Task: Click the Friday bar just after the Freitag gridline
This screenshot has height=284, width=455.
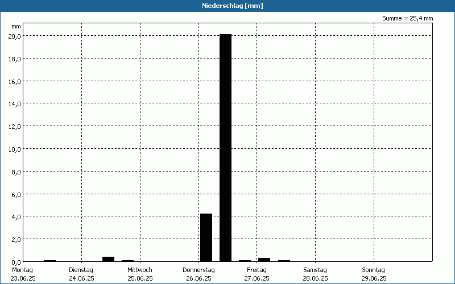Action: click(264, 260)
